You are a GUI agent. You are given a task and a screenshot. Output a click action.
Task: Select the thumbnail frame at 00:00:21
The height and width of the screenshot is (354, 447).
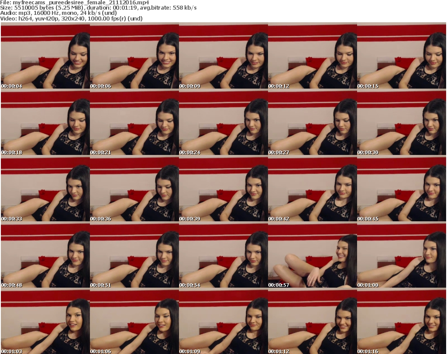pos(134,122)
